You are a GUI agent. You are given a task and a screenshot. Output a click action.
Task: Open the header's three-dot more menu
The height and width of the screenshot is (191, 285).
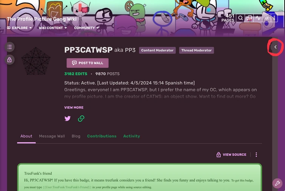pos(274,18)
